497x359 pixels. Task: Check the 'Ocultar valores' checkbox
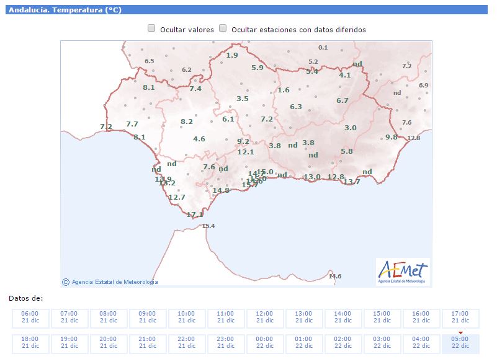pyautogui.click(x=151, y=29)
